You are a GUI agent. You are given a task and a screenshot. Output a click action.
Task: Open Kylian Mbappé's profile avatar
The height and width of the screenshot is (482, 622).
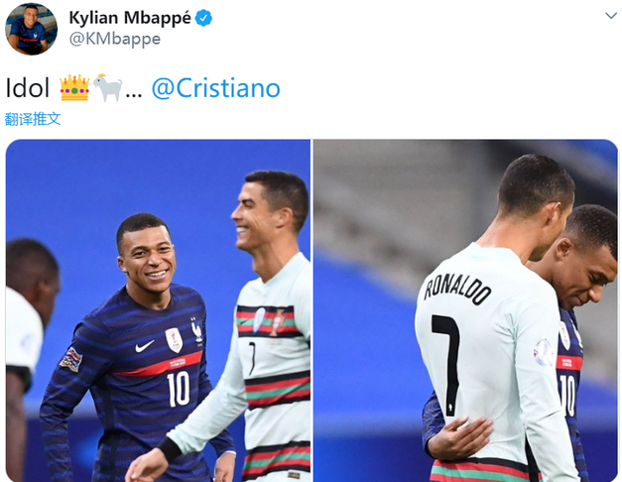click(31, 29)
